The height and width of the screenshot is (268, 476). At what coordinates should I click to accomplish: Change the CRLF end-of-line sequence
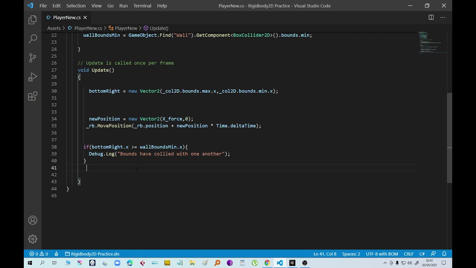point(409,254)
